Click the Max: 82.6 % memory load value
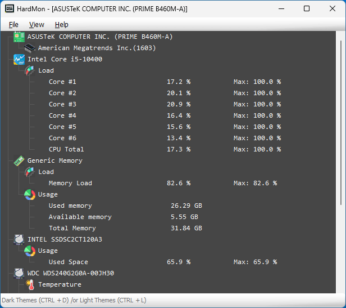346x308 pixels. pyautogui.click(x=256, y=183)
